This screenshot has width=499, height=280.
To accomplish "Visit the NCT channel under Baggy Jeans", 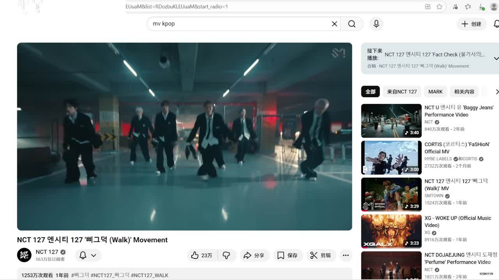I will pos(429,122).
